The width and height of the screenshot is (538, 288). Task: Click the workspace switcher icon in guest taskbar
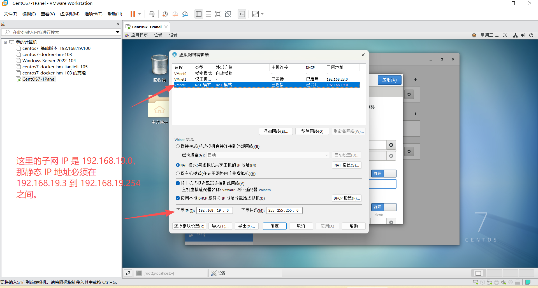[128, 273]
